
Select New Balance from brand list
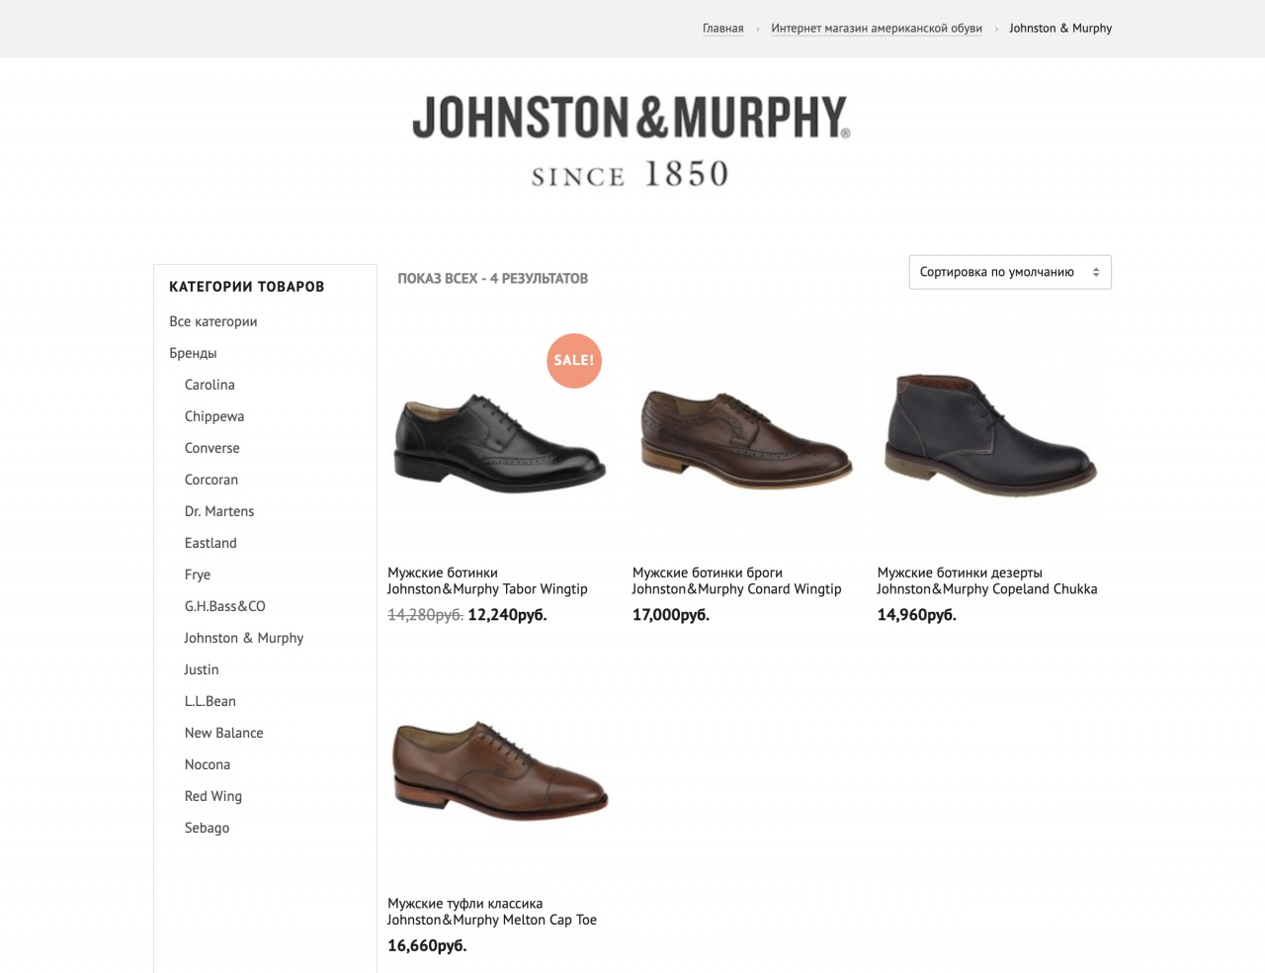coord(223,733)
